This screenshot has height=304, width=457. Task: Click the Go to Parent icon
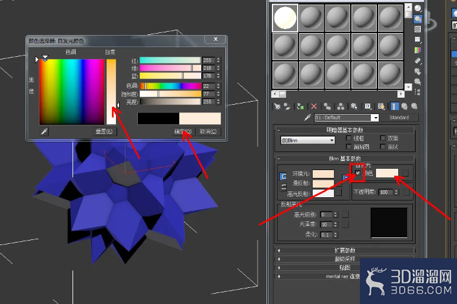tap(405, 106)
